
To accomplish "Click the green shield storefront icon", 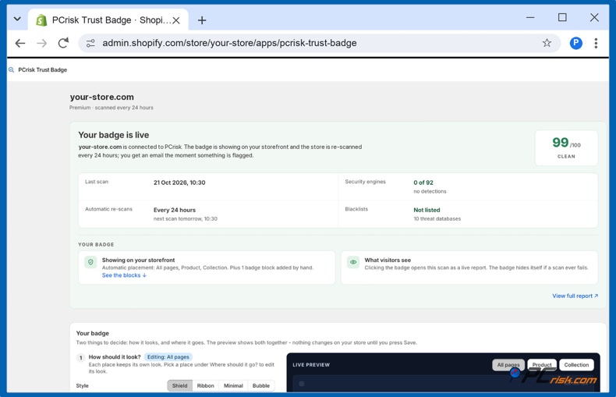I will point(90,262).
